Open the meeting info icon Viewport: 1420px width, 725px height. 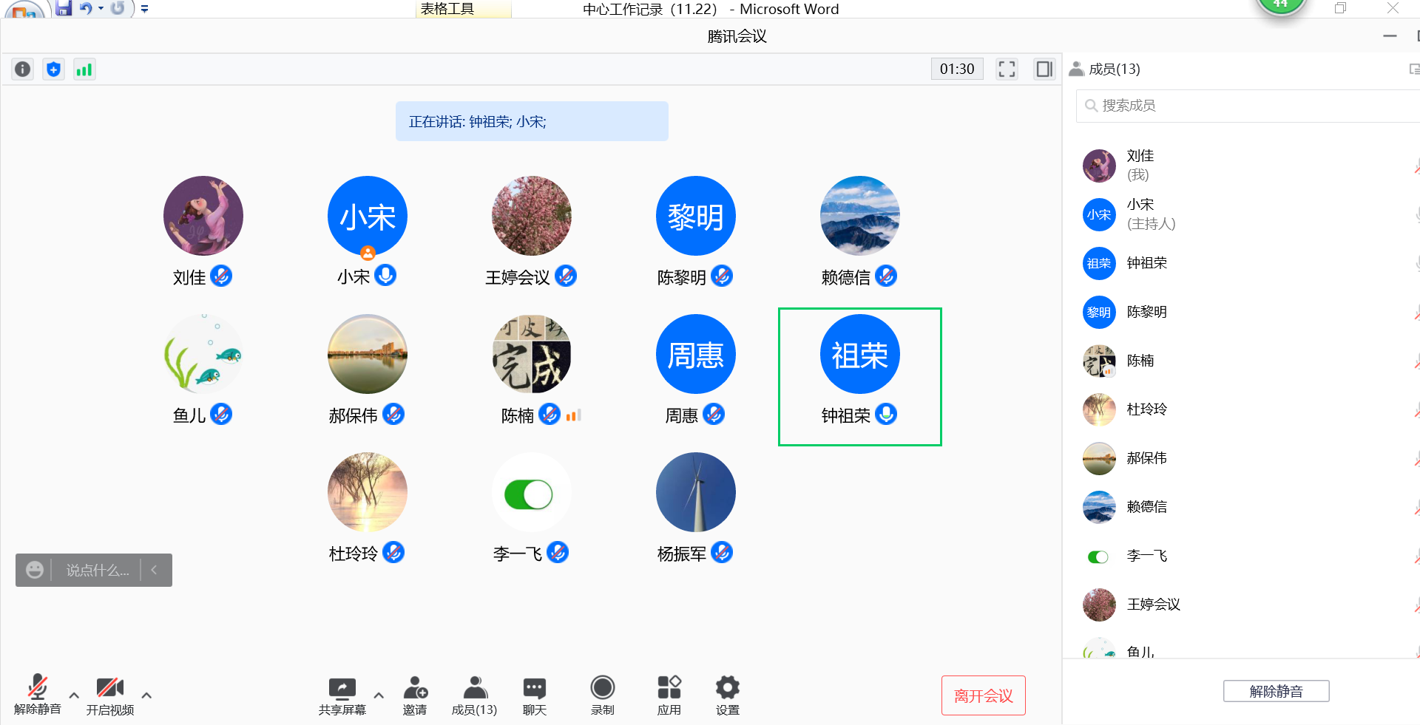(23, 69)
